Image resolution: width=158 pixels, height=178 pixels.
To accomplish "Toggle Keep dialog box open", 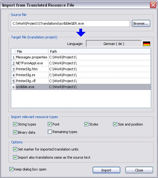I will [x=11, y=169].
